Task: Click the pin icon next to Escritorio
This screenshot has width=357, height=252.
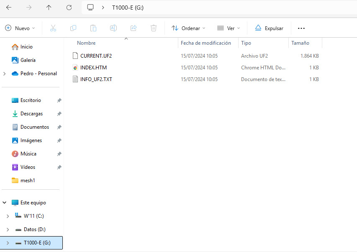Action: 59,100
